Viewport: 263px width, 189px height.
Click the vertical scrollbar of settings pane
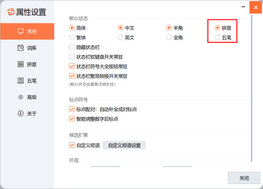[252, 88]
